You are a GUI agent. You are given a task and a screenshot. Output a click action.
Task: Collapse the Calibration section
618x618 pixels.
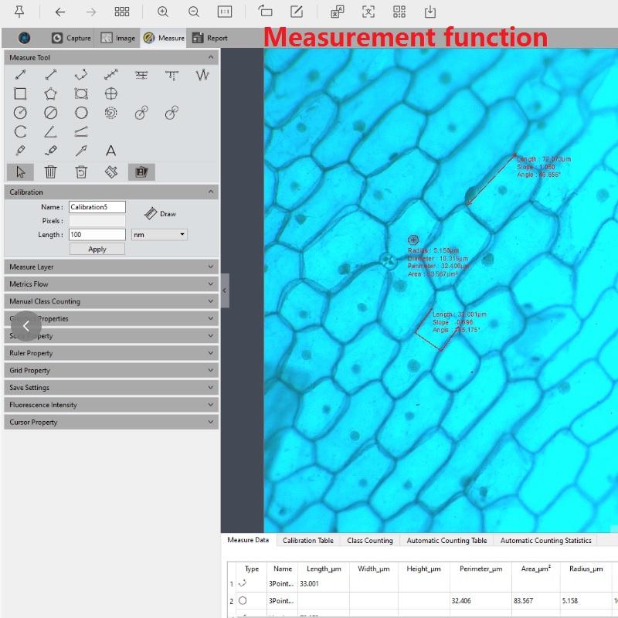(x=211, y=192)
